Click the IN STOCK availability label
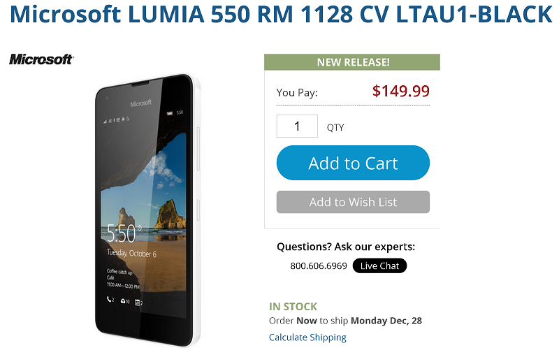 pyautogui.click(x=293, y=307)
